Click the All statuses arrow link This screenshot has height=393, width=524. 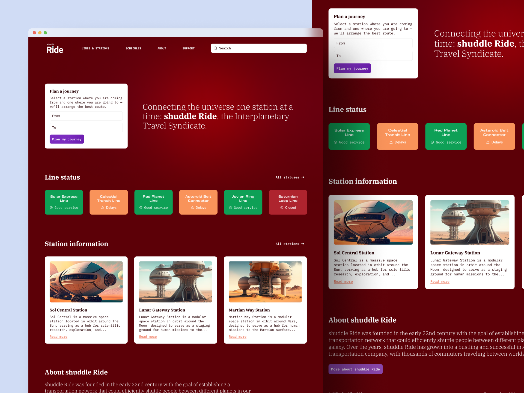[290, 177]
